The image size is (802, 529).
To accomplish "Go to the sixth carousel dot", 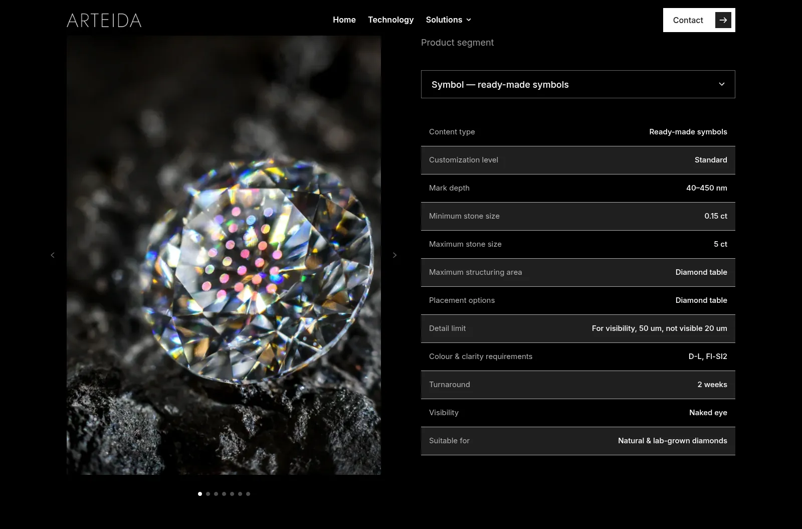I will pyautogui.click(x=240, y=494).
